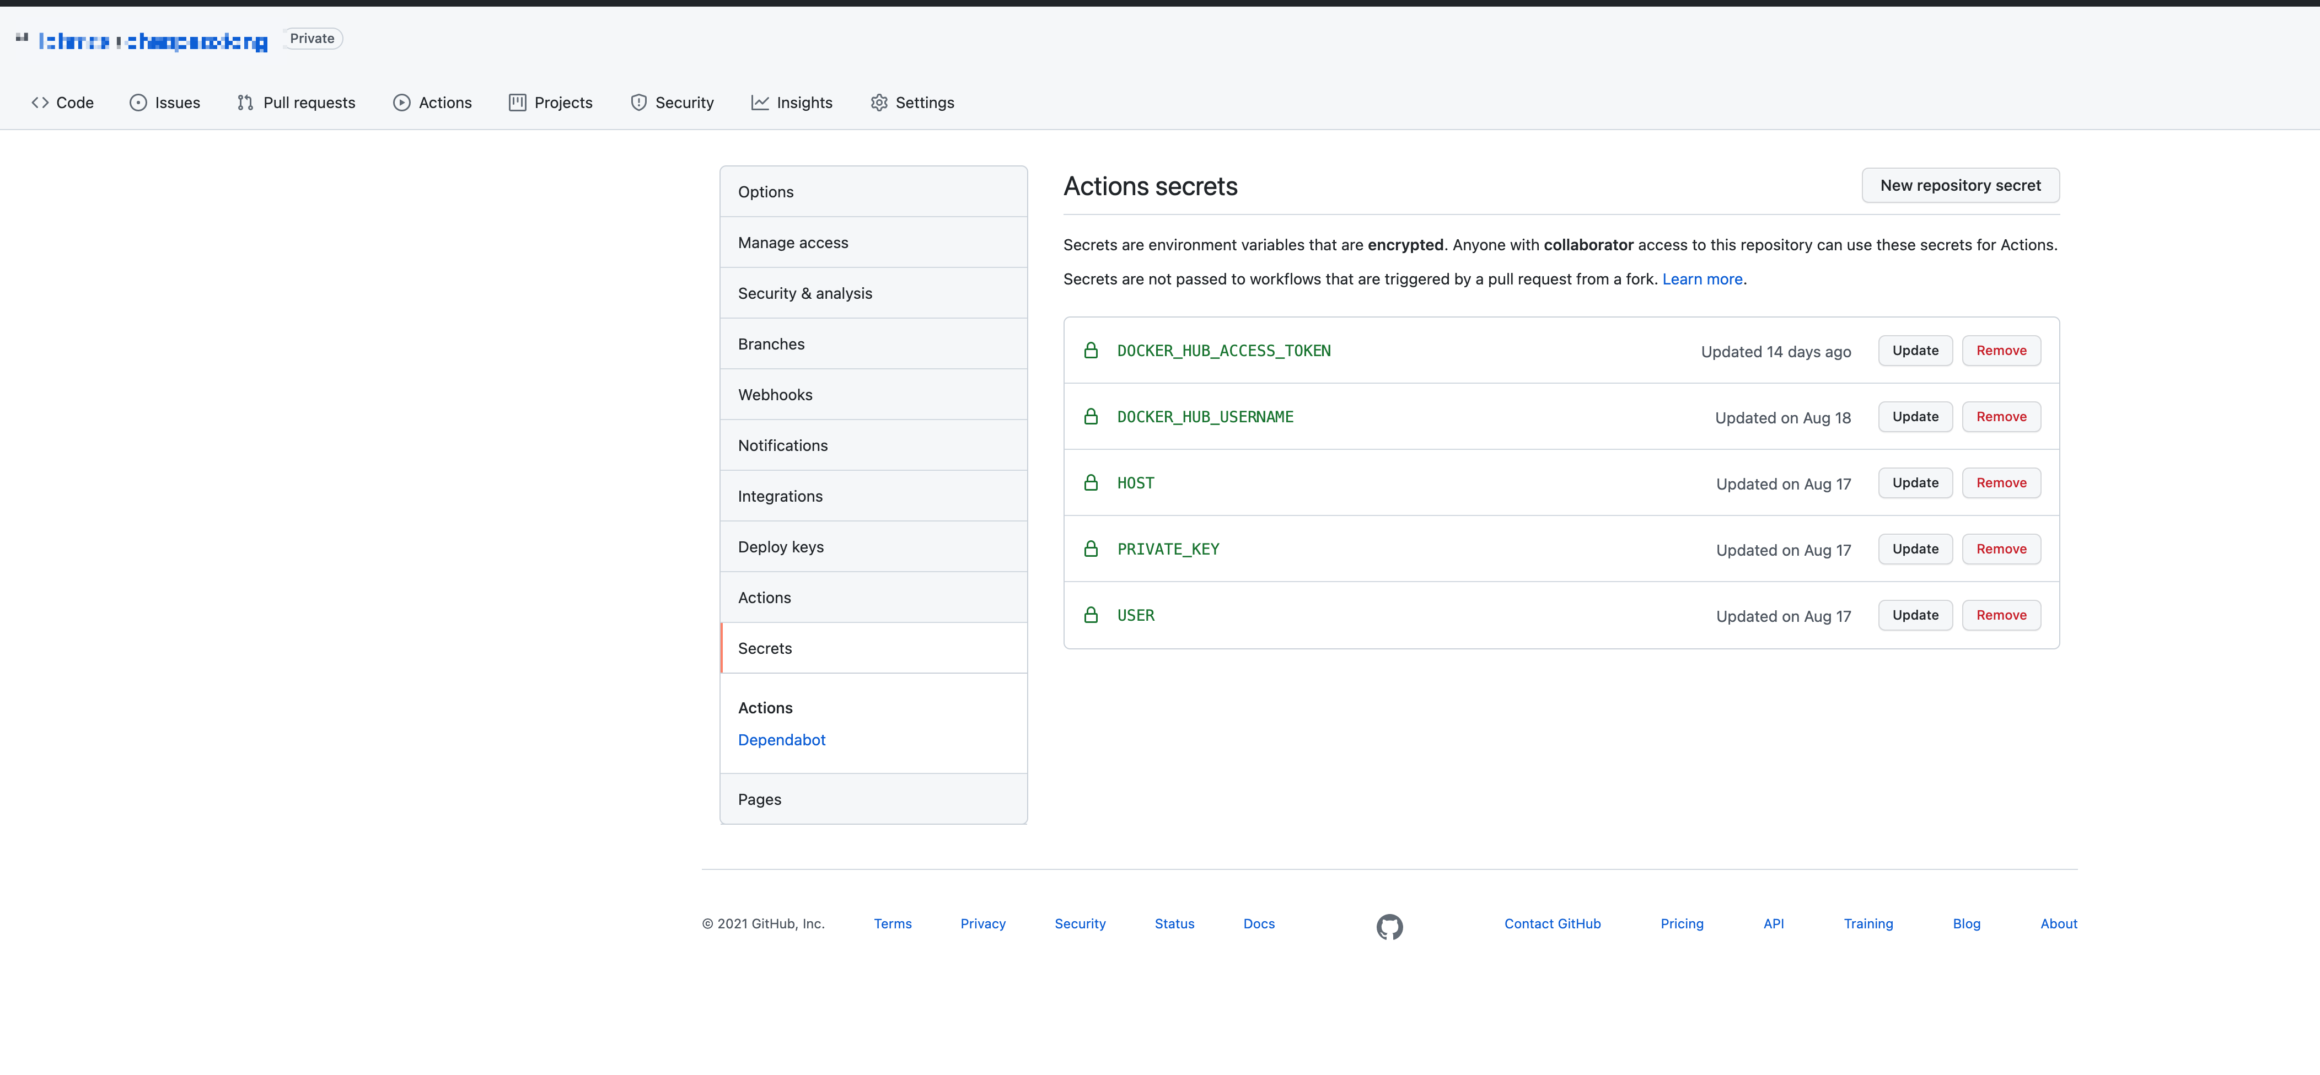
Task: Click the Code tab angle-brackets icon
Action: point(40,103)
